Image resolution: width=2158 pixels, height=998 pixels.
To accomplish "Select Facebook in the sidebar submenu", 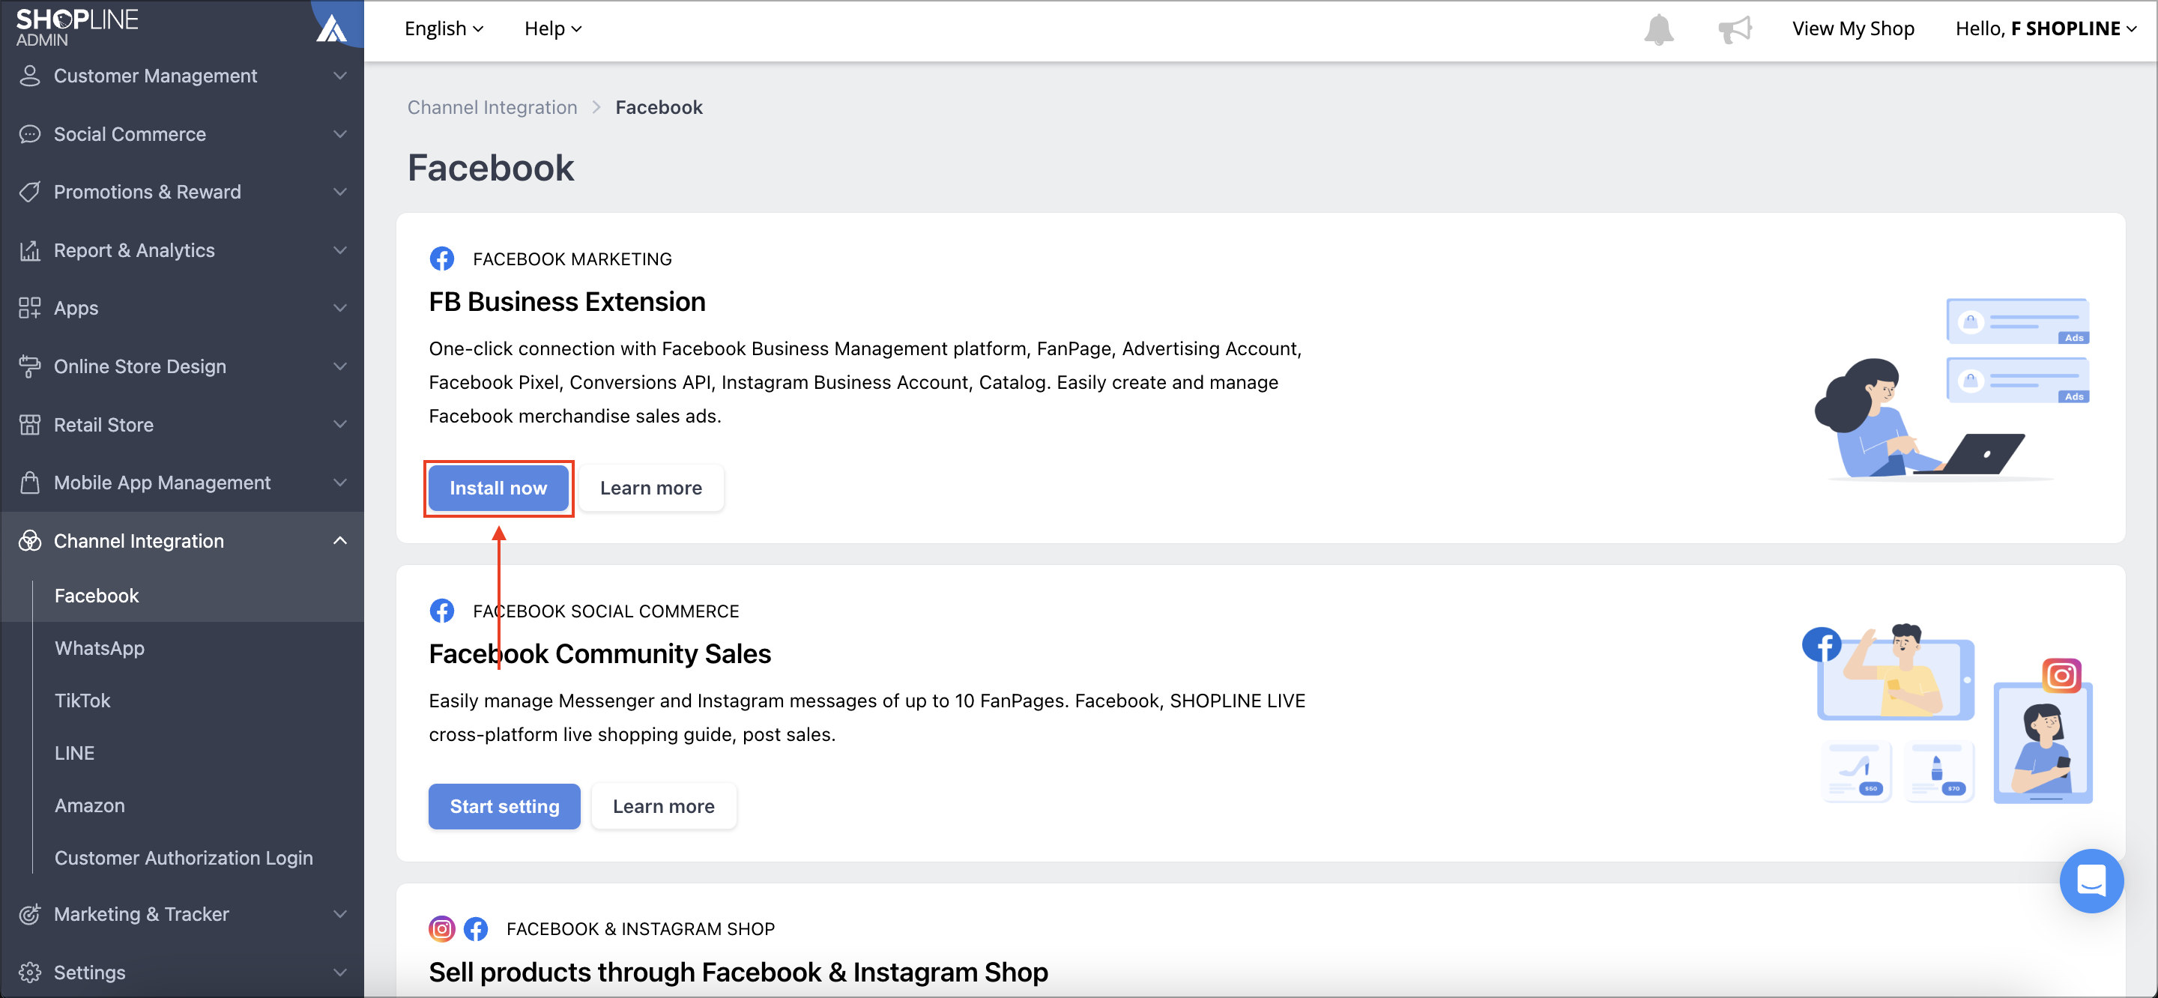I will point(182,596).
